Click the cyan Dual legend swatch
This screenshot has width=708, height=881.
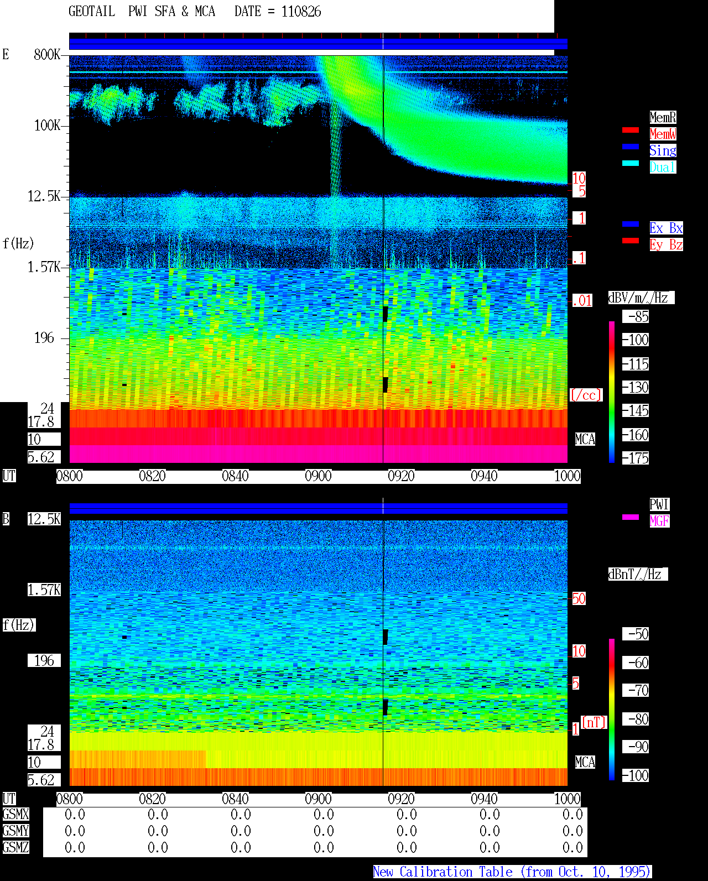click(x=631, y=163)
